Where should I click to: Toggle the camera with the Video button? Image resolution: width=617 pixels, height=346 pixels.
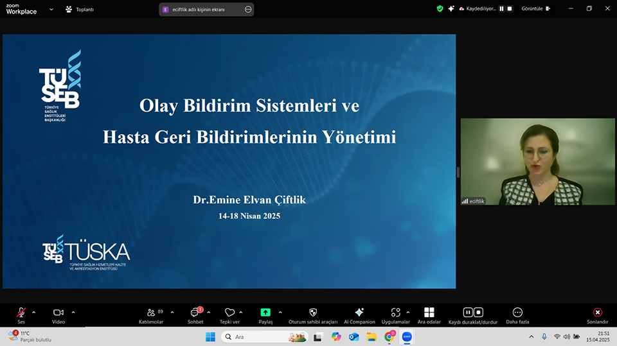coord(58,313)
